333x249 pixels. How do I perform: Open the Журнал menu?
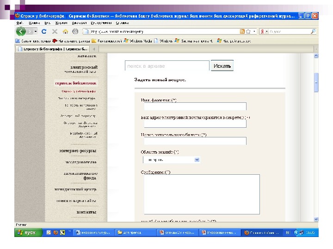pos(61,23)
